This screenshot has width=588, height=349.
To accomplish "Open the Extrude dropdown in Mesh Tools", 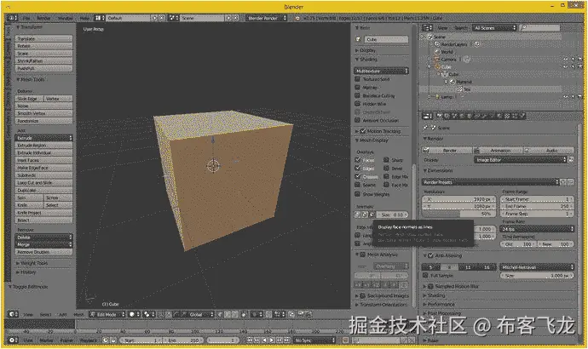I will coord(43,138).
